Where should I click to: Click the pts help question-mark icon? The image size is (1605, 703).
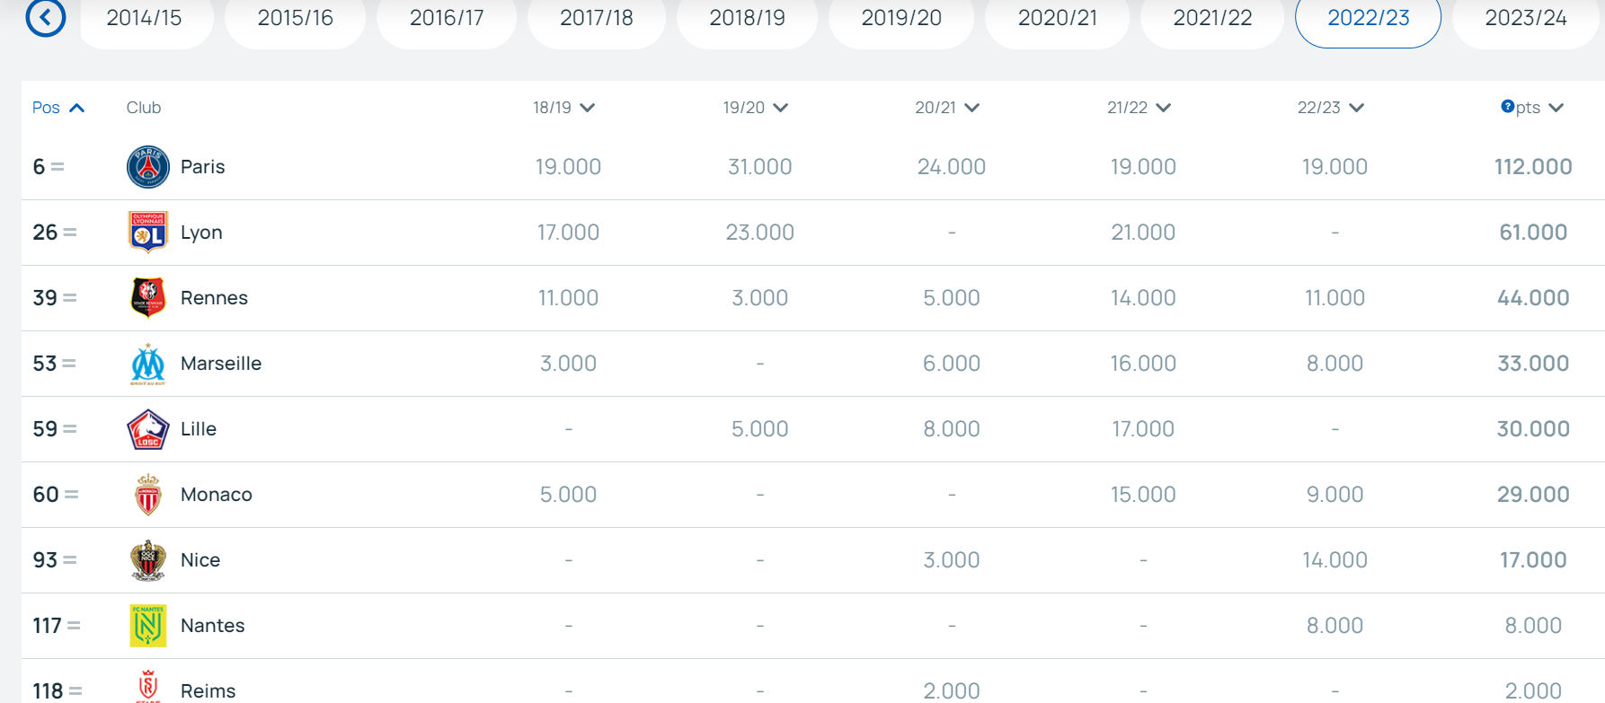click(x=1508, y=107)
